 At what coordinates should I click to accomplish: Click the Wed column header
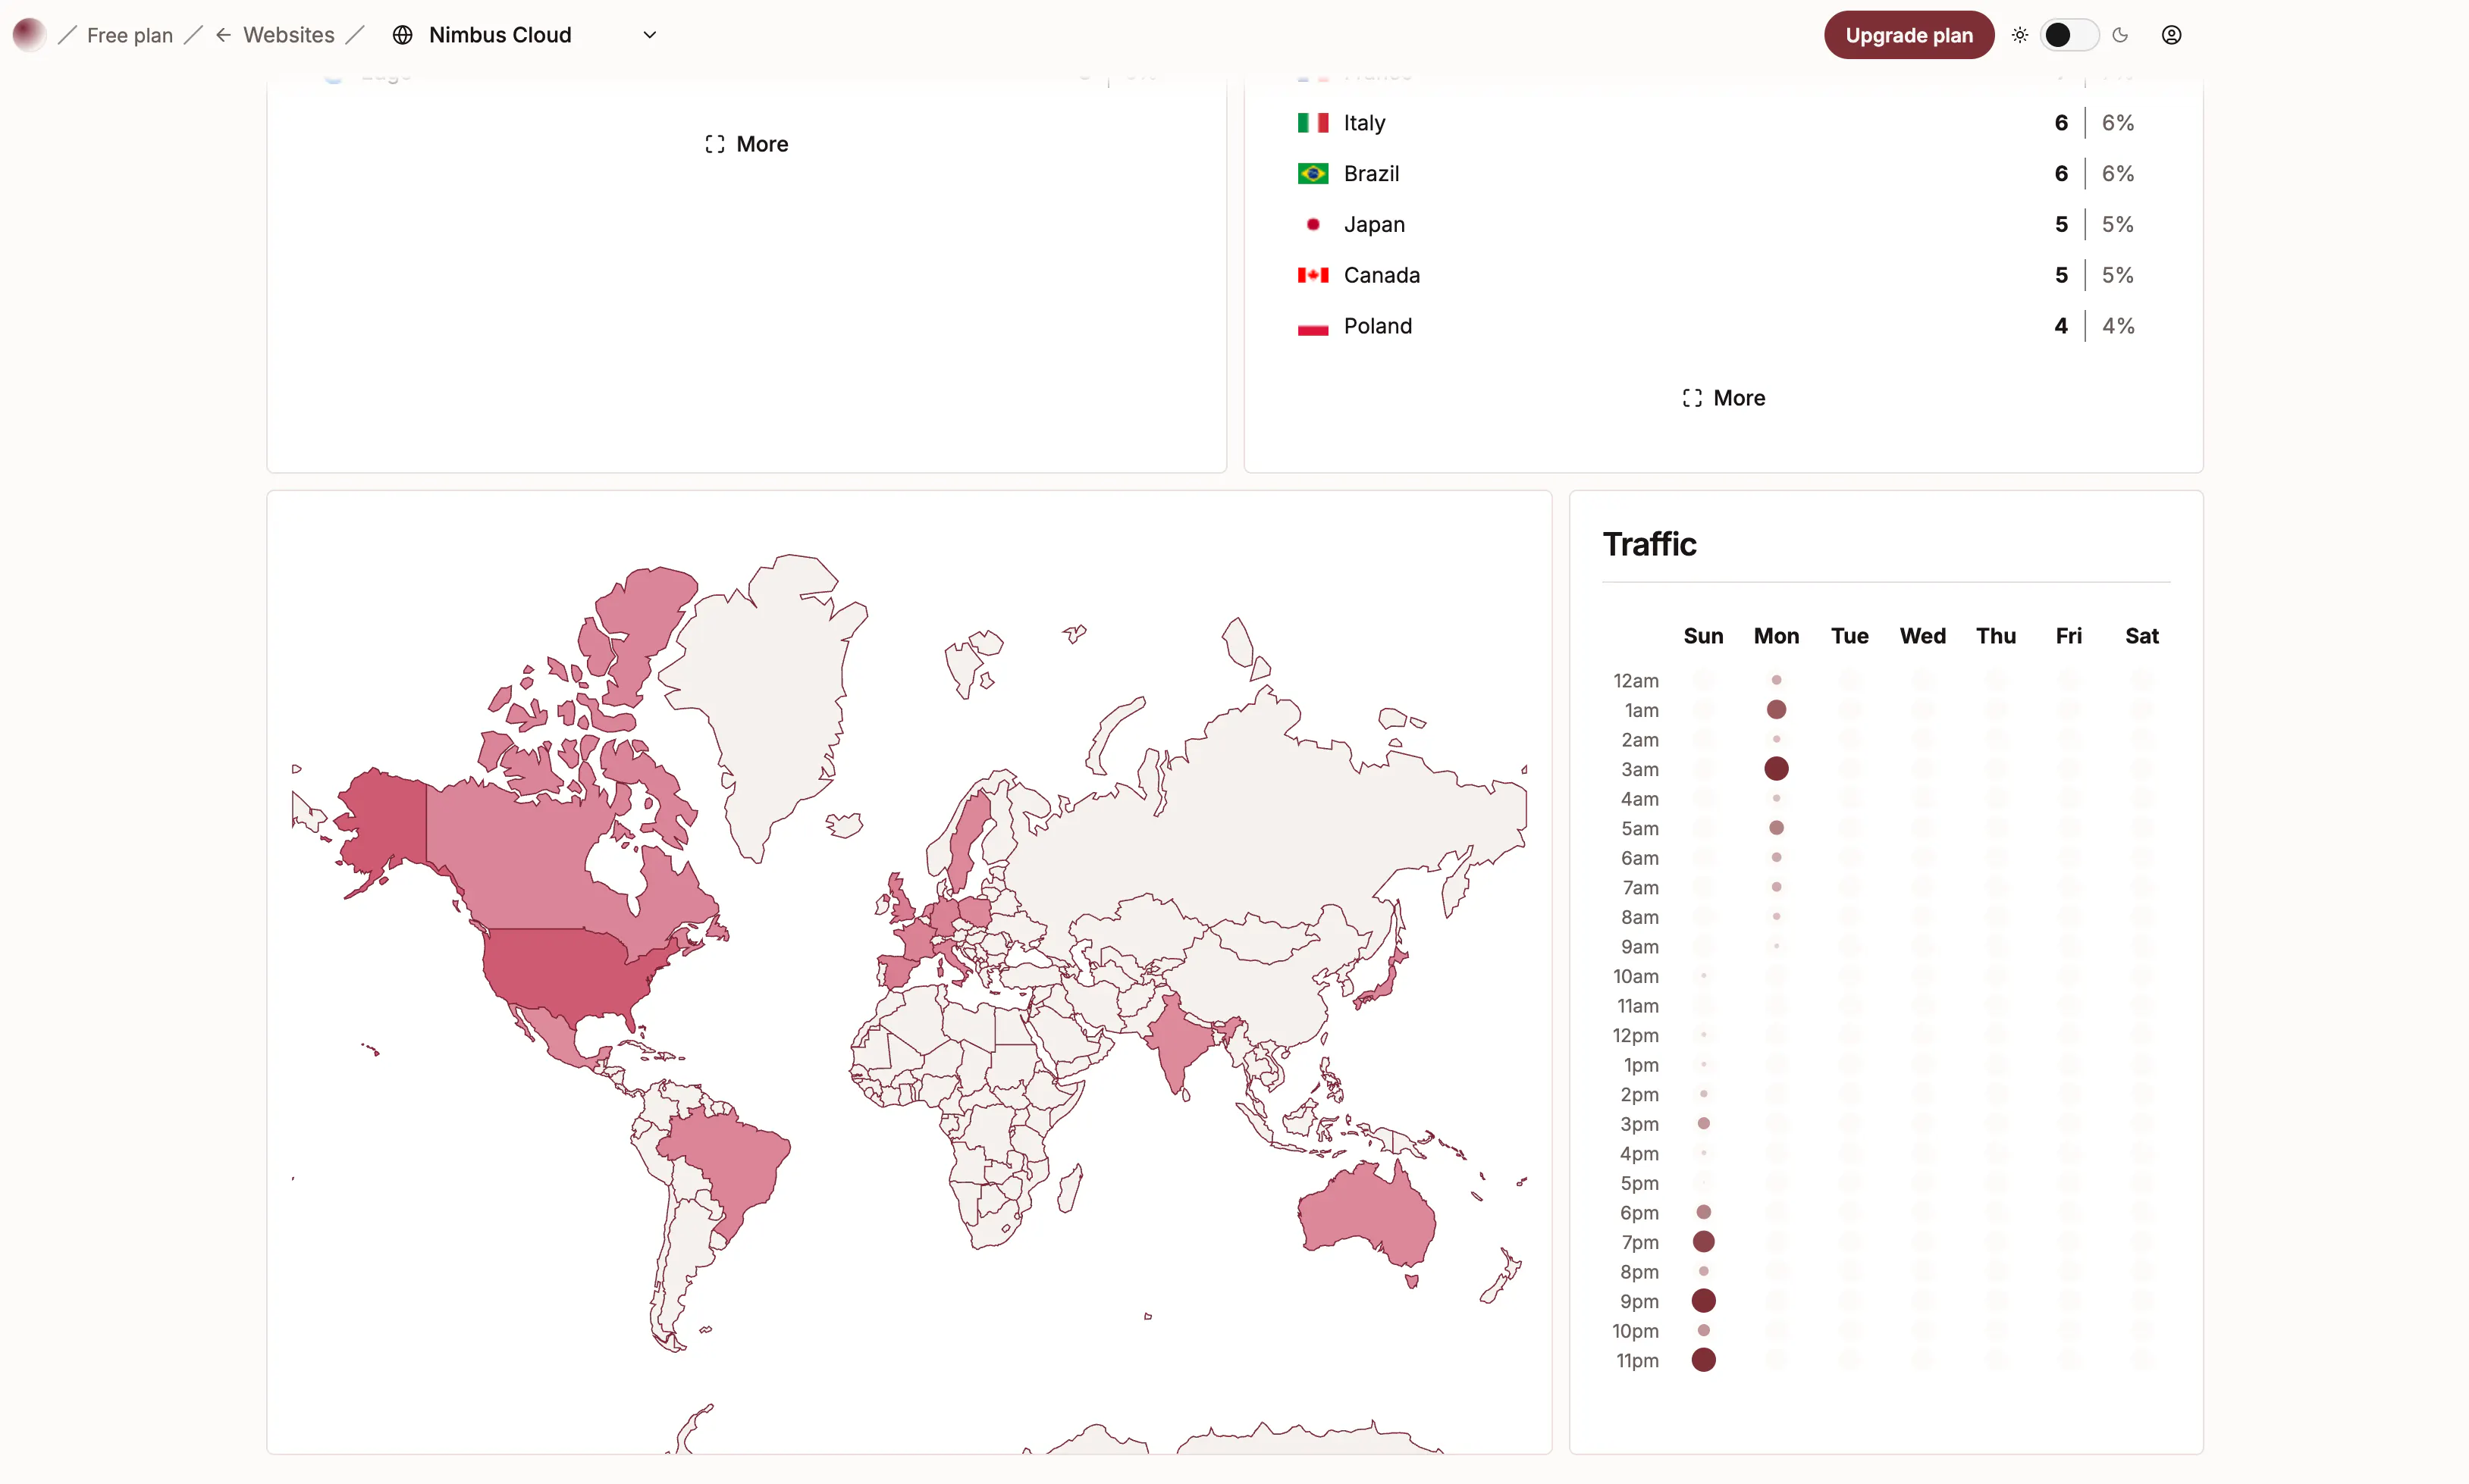click(1922, 636)
